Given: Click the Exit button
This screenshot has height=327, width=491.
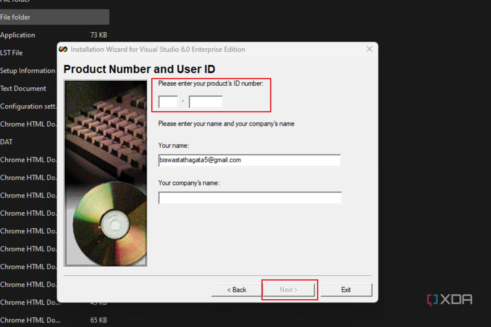Looking at the screenshot, I should tap(346, 290).
